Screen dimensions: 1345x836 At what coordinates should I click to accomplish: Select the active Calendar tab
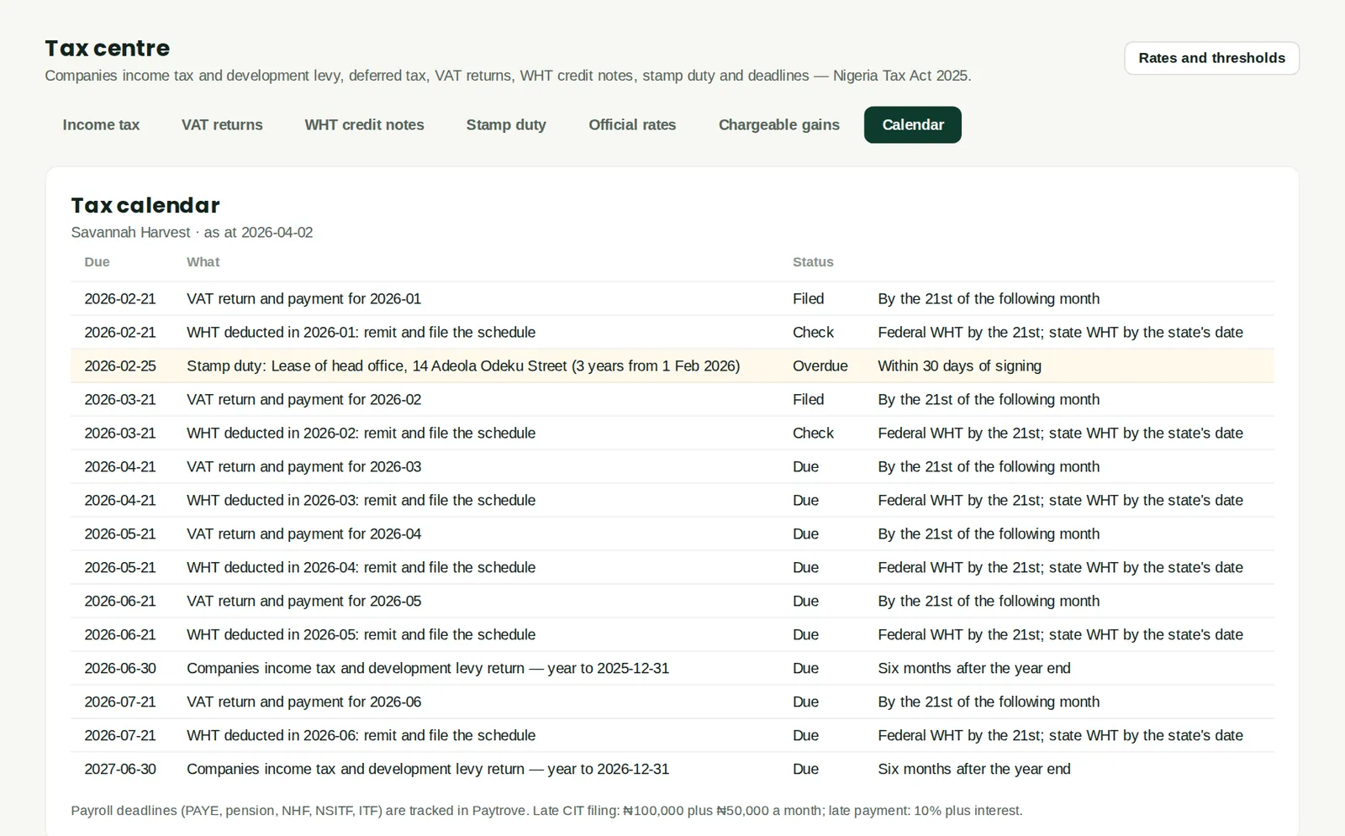[913, 125]
